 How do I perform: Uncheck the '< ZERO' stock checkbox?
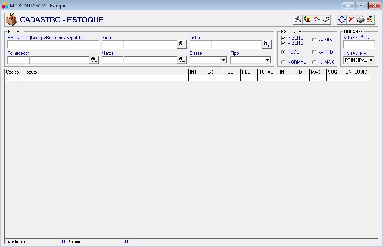(283, 38)
